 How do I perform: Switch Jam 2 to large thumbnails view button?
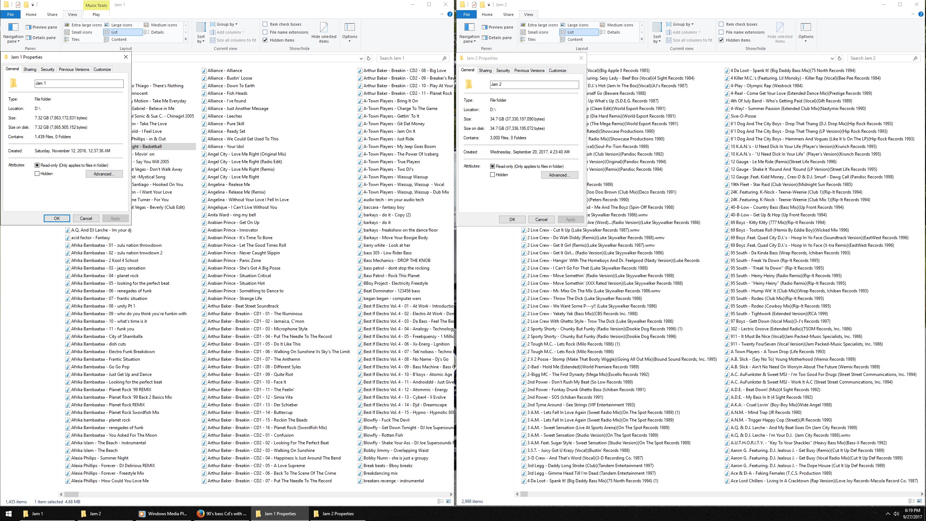coord(919,501)
